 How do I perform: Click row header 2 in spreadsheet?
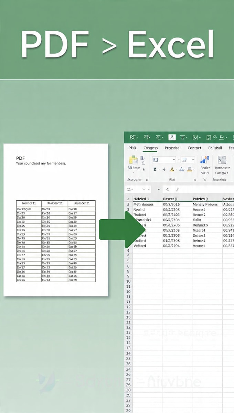click(128, 204)
